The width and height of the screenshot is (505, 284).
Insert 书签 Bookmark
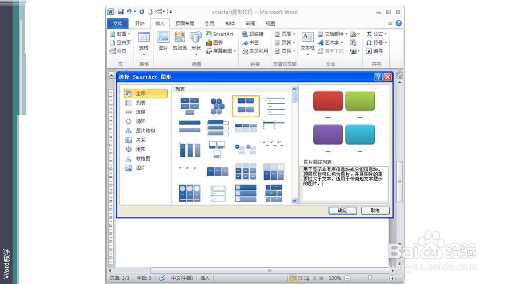pyautogui.click(x=250, y=43)
